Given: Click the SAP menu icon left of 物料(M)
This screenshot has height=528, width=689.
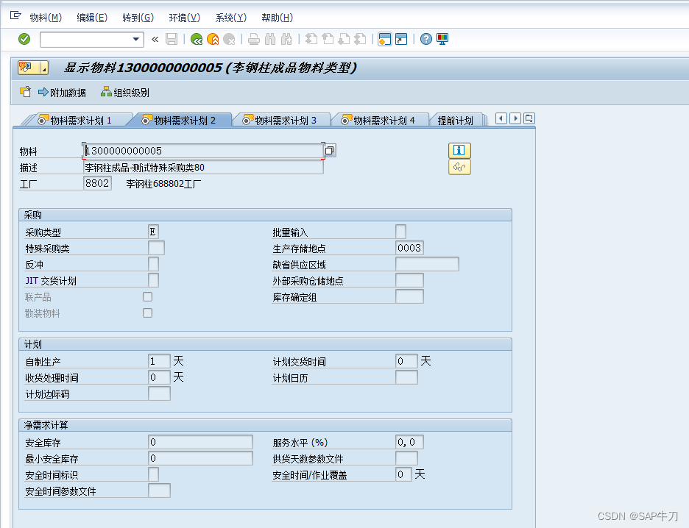Looking at the screenshot, I should click(x=15, y=15).
